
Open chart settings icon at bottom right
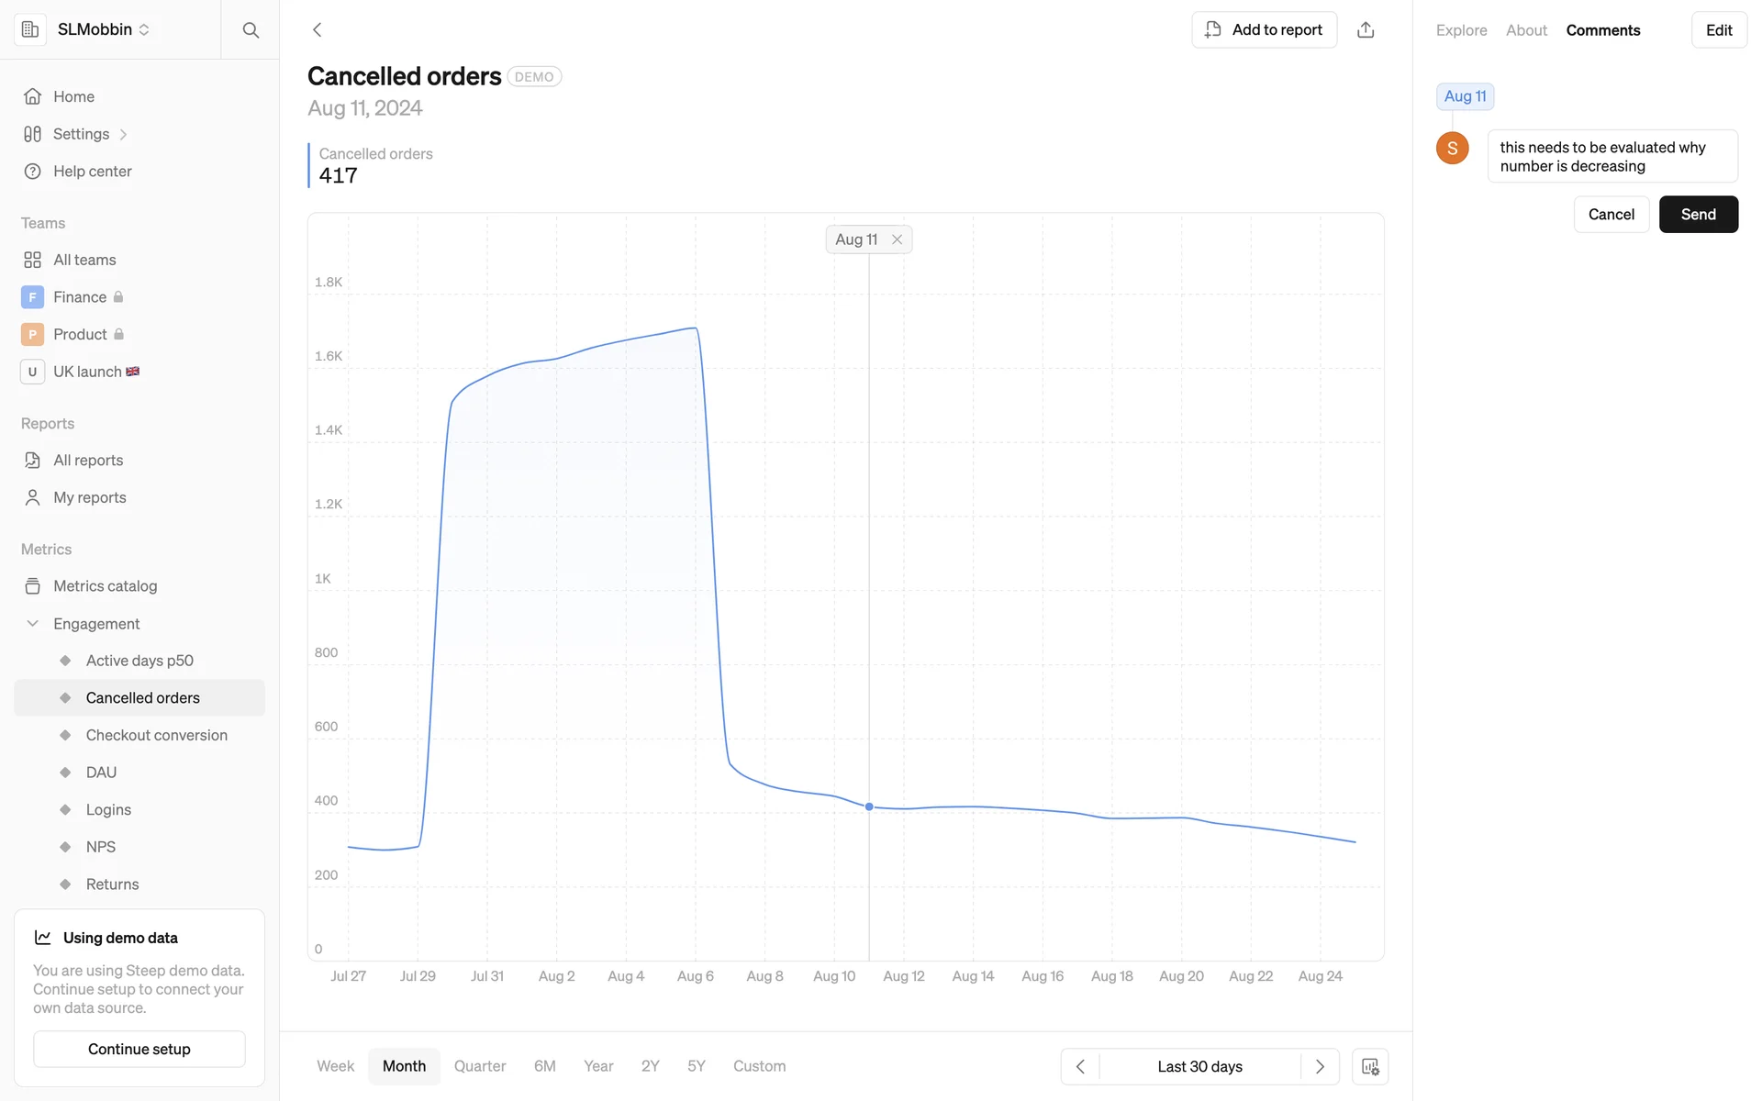point(1370,1066)
